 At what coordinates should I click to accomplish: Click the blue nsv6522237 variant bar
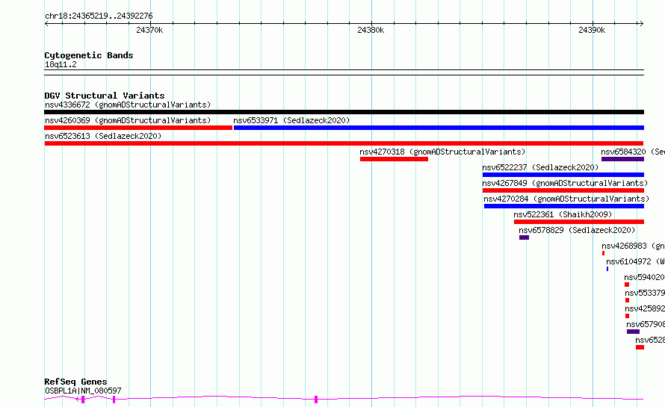563,175
